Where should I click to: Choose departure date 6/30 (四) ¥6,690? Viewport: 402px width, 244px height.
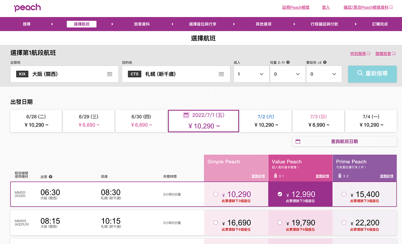141,121
